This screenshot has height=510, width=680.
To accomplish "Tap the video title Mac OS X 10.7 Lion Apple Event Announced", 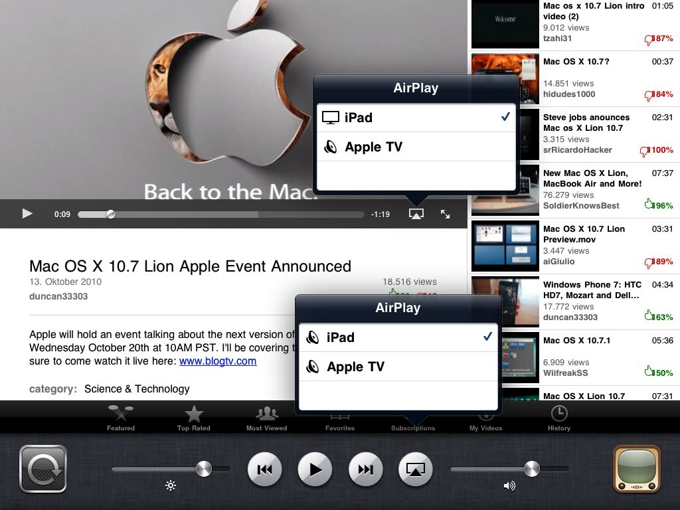I will click(x=190, y=266).
